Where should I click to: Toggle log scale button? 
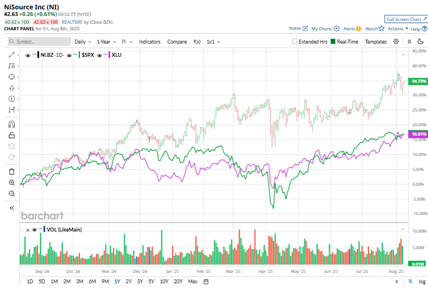422,282
